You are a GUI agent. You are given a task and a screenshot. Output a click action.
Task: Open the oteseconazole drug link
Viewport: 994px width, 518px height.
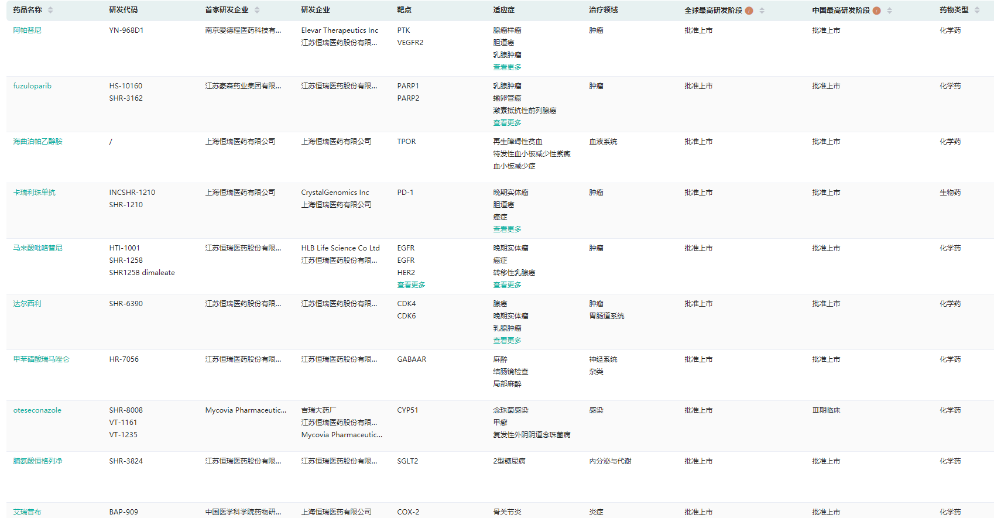(37, 410)
